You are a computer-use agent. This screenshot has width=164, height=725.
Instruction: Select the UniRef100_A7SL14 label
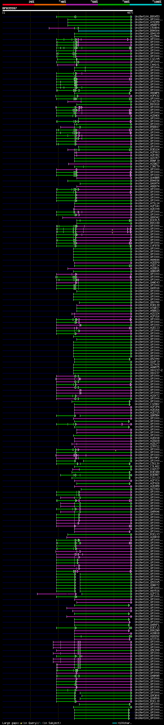147,203
